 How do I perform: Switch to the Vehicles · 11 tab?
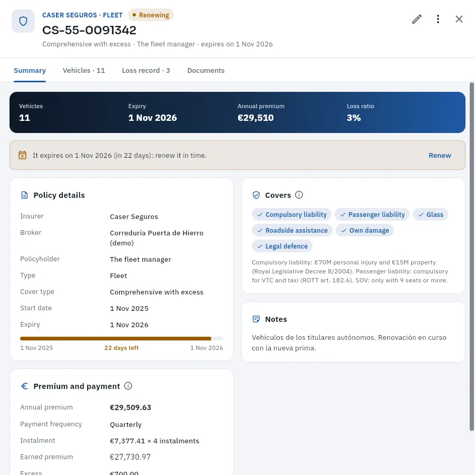tap(83, 70)
